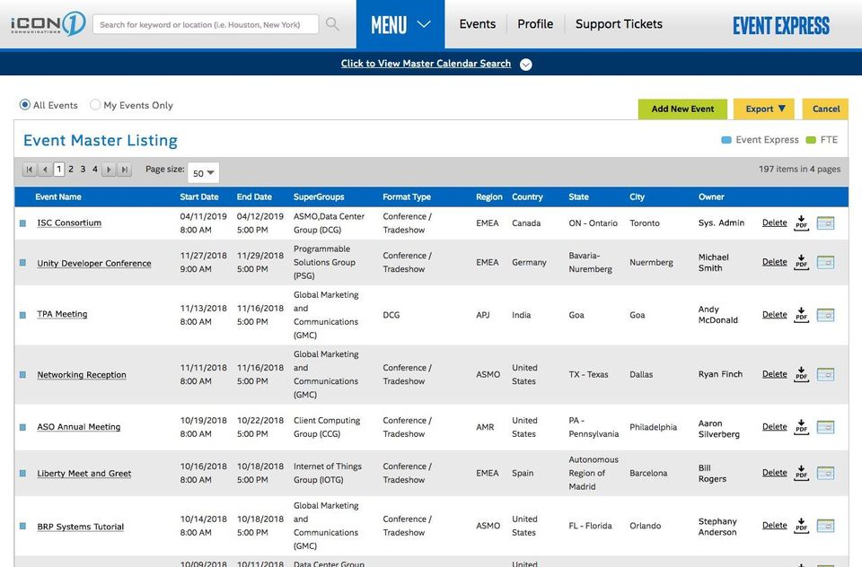
Task: Click blue Event Express legend swatch
Action: 726,140
